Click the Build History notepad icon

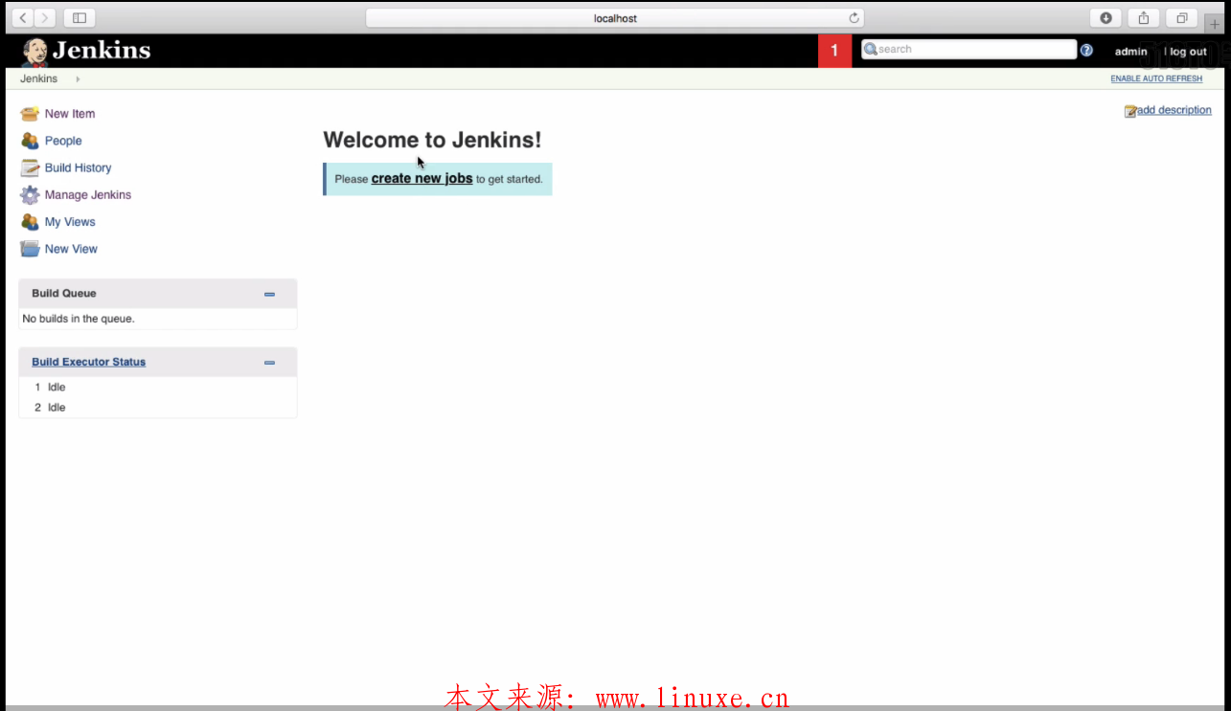(30, 167)
